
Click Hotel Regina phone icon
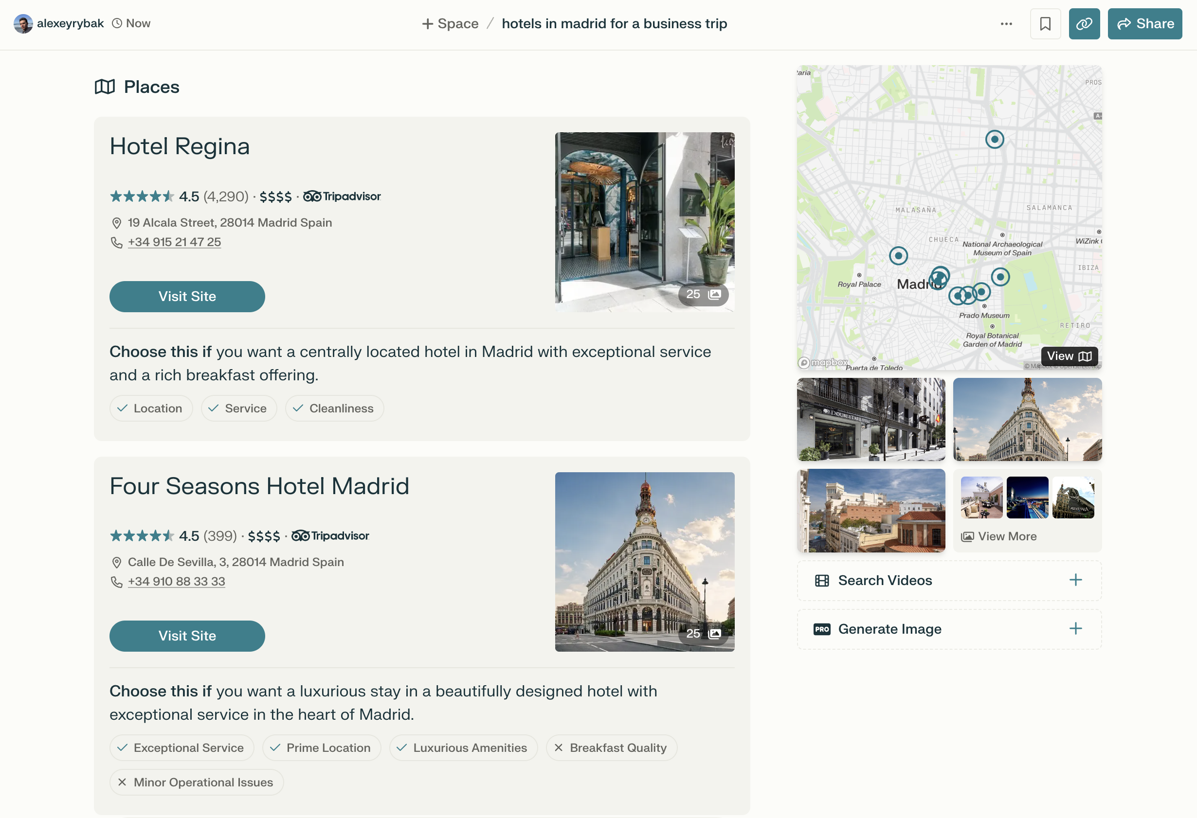pos(117,243)
